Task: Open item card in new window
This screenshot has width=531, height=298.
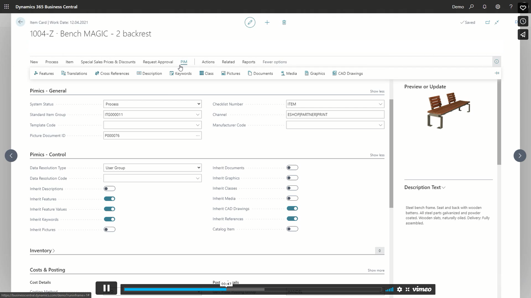Action: [x=488, y=22]
